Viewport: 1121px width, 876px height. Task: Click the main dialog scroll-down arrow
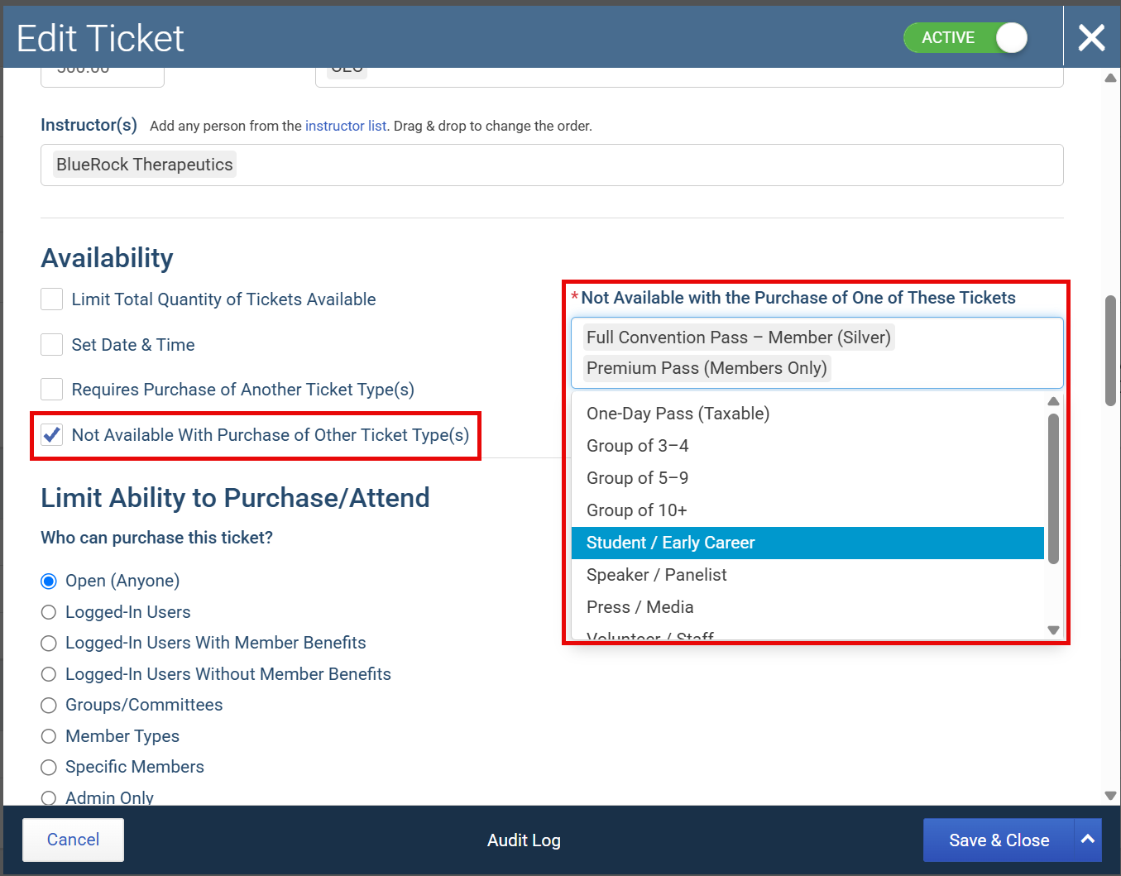(x=1110, y=796)
